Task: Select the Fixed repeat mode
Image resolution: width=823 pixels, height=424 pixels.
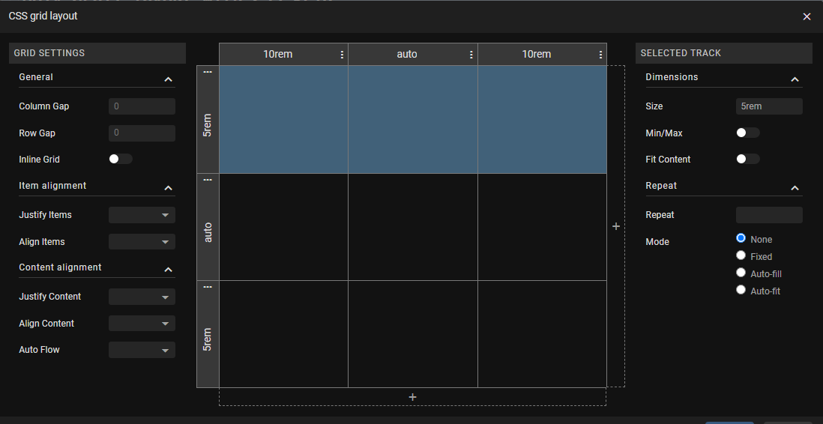Action: [741, 256]
